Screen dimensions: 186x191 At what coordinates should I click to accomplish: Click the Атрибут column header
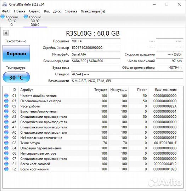click(54, 90)
